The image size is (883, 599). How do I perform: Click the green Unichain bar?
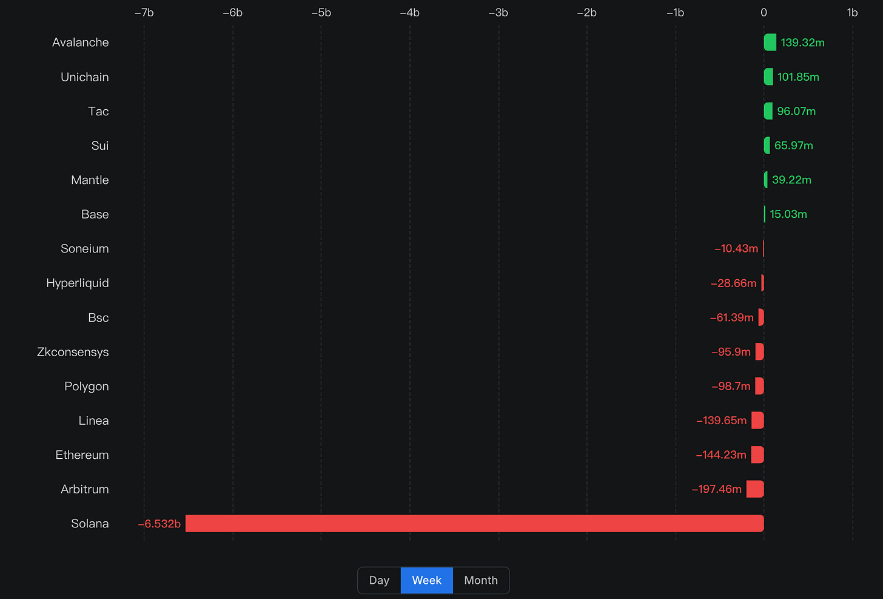[768, 76]
